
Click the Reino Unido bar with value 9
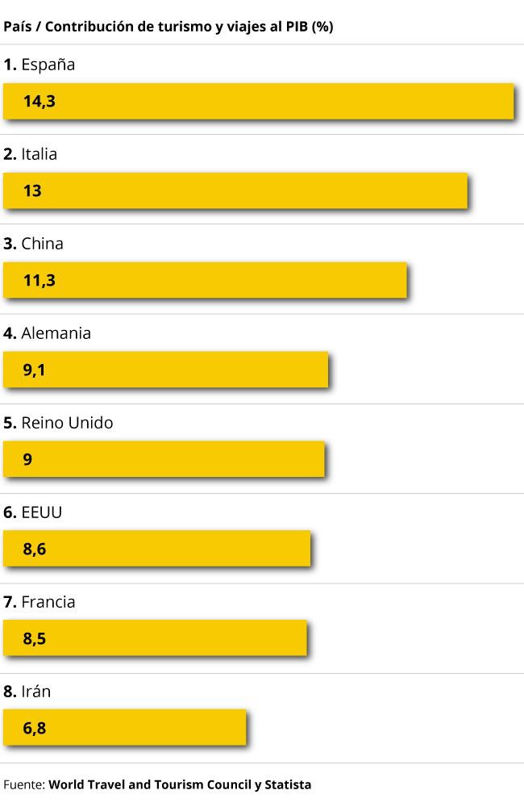tap(164, 460)
